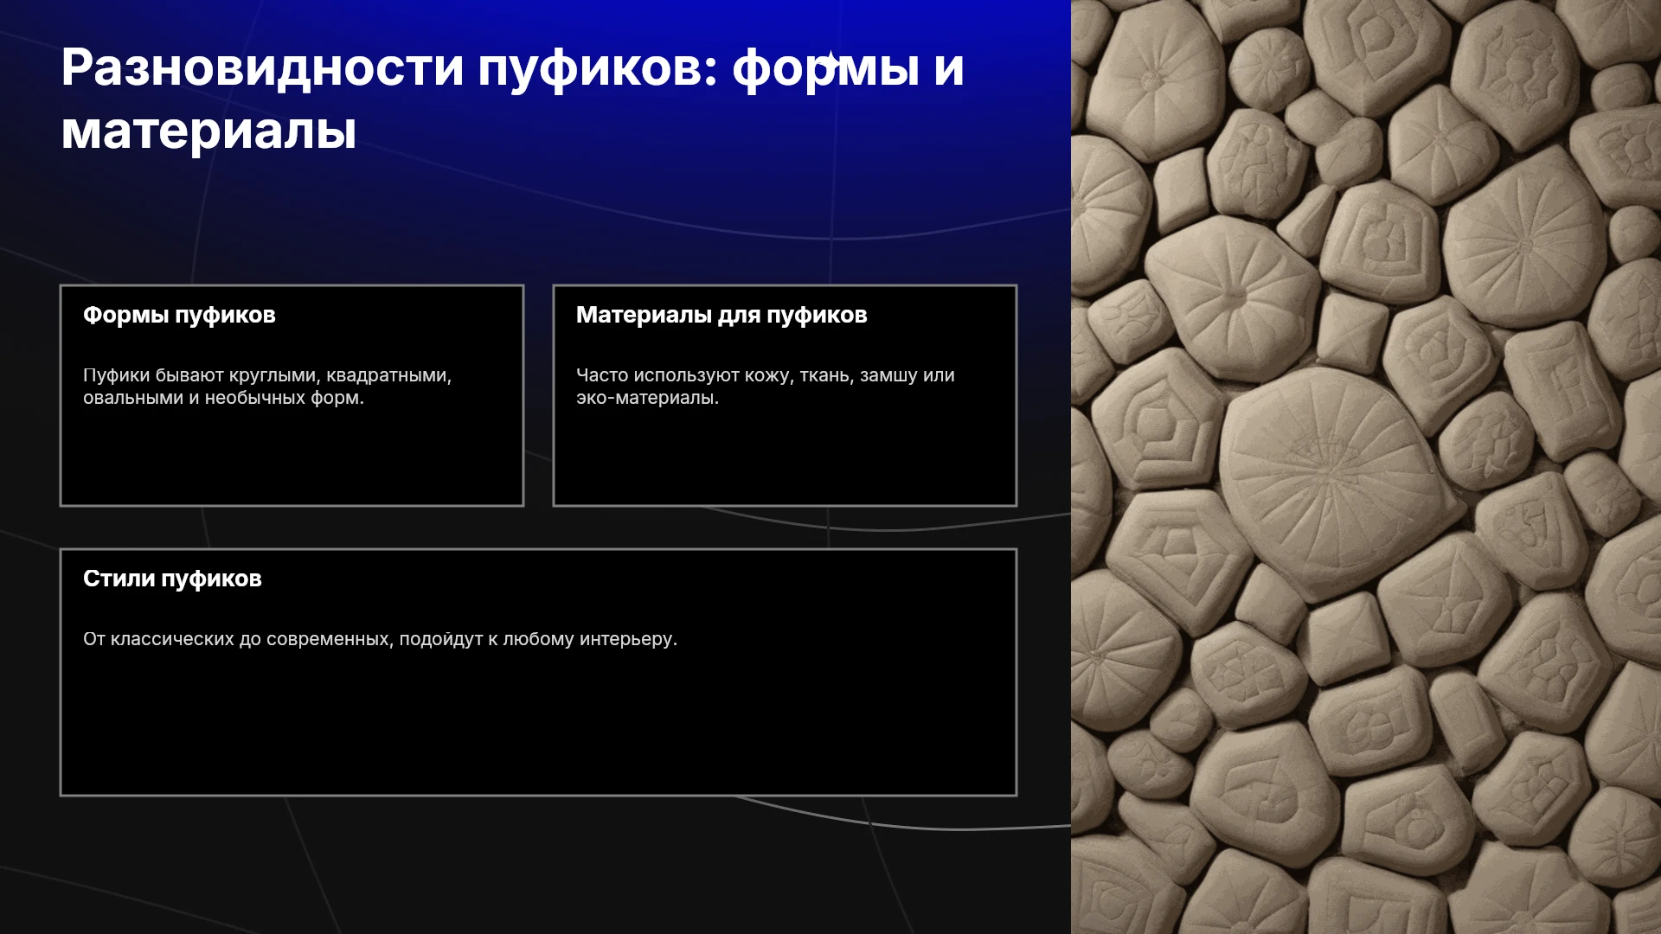Screen dimensions: 1661x934
Task: Select the "Материалы для пуфиков" heading
Action: click(x=721, y=315)
